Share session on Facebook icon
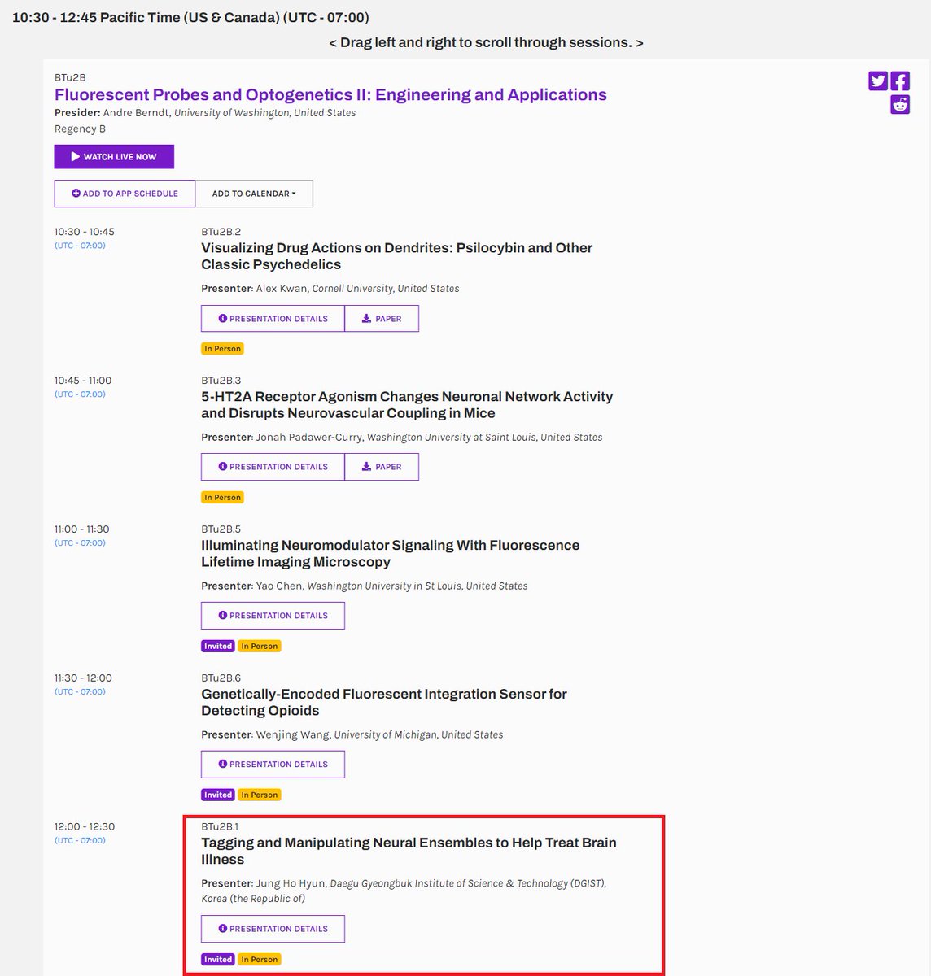This screenshot has height=976, width=931. coord(899,81)
